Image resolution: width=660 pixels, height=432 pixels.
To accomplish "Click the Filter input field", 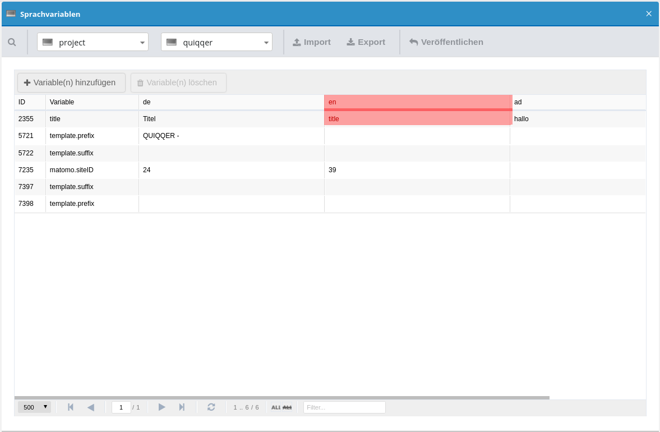I will [344, 407].
